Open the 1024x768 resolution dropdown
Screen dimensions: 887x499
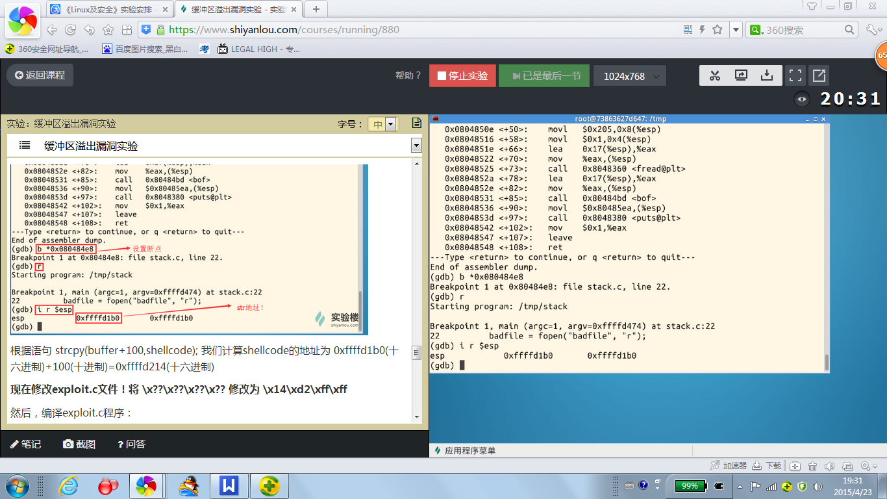coord(629,76)
